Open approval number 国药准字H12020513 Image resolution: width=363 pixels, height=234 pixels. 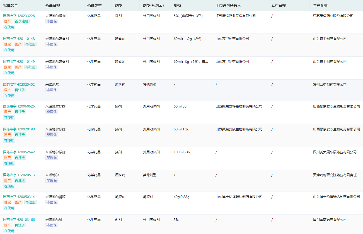click(x=19, y=175)
